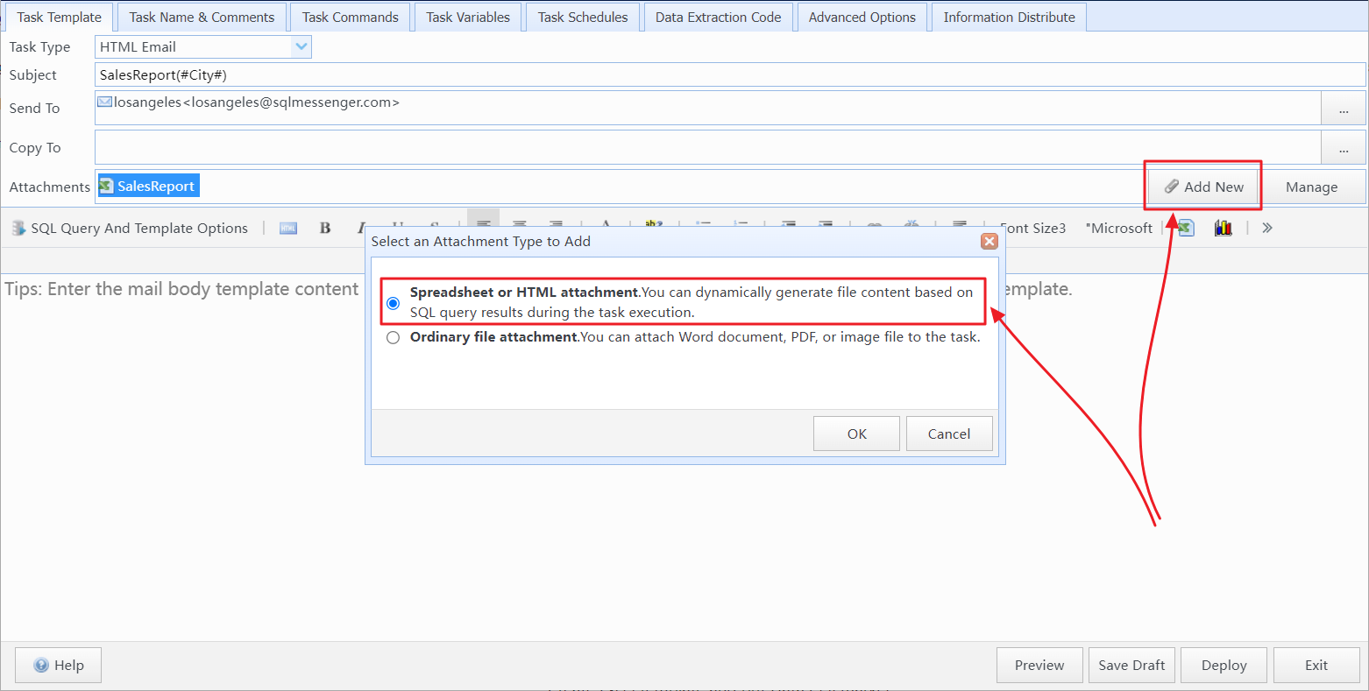Select the HTML source editing icon
This screenshot has width=1369, height=691.
click(x=288, y=228)
